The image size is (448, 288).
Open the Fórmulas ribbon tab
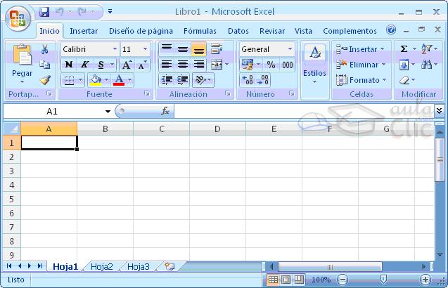click(200, 31)
